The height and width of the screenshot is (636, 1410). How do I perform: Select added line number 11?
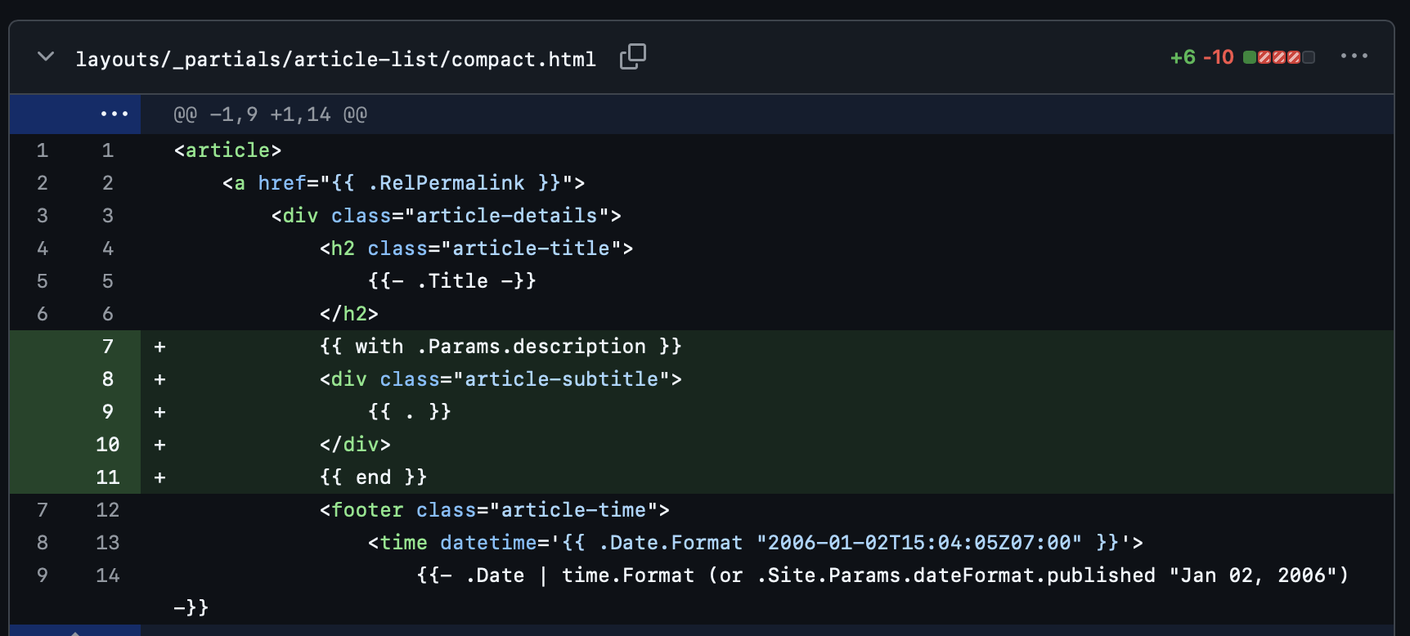(107, 477)
